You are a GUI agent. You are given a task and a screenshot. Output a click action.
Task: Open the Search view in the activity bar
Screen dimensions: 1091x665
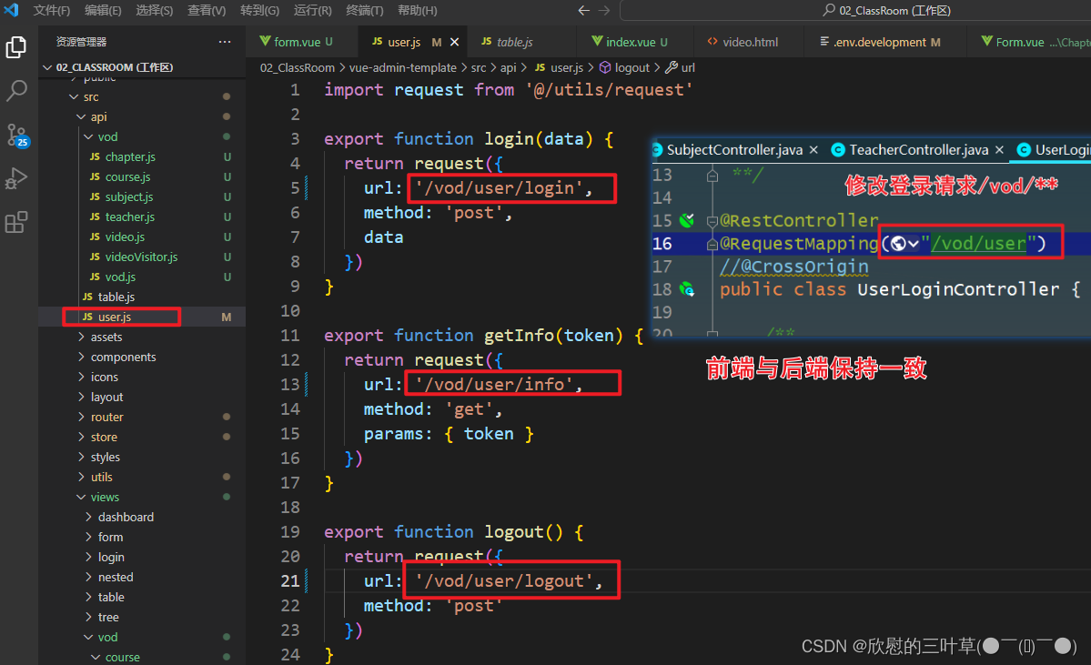coord(16,90)
